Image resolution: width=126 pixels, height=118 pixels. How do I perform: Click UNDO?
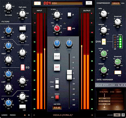(4, 115)
